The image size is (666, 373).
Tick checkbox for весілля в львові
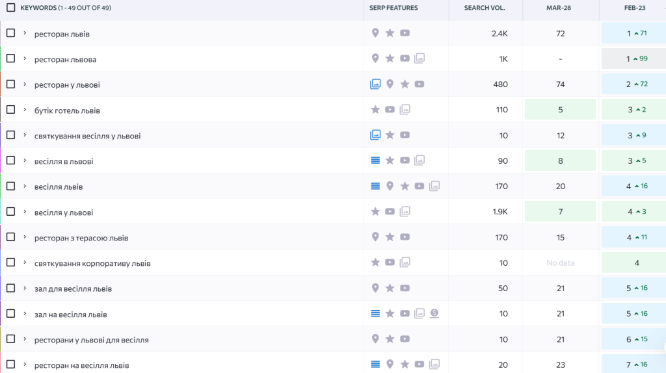[x=10, y=161]
